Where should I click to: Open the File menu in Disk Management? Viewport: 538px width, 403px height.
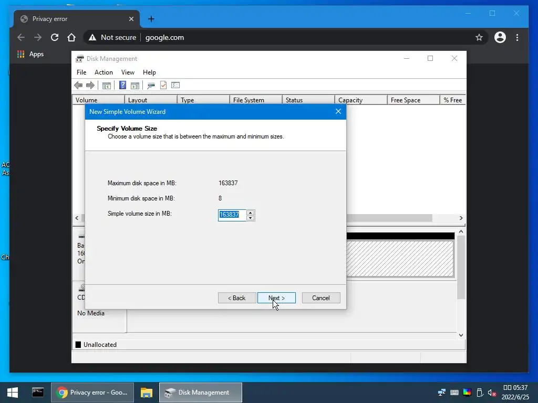pyautogui.click(x=81, y=72)
